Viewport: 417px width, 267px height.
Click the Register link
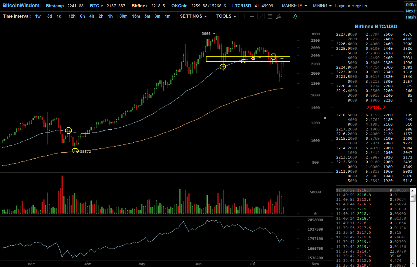click(359, 6)
